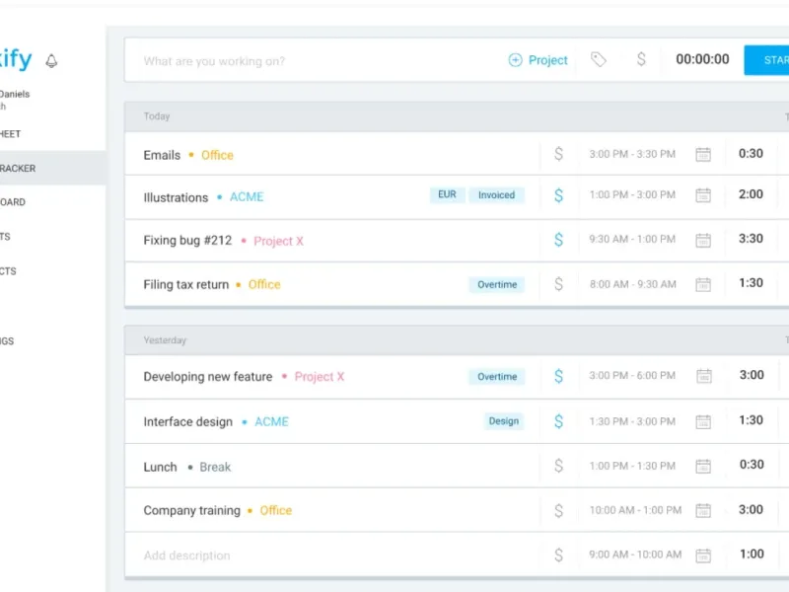This screenshot has width=789, height=592.
Task: Click the Office project color dot on Emails
Action: point(191,155)
